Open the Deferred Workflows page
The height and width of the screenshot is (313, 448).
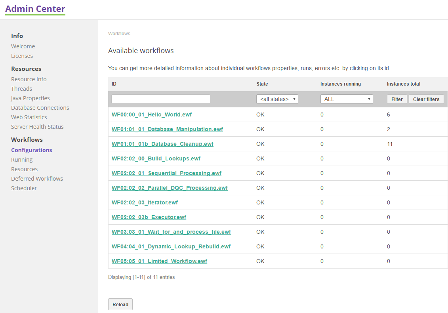(x=37, y=178)
